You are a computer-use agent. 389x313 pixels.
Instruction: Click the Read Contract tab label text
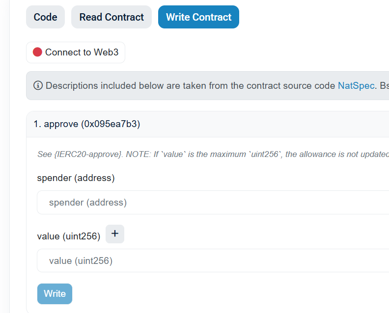click(x=111, y=17)
